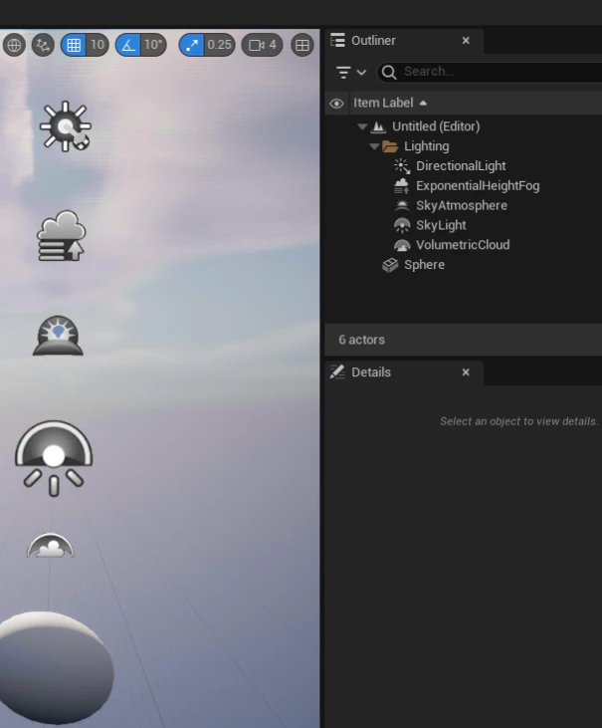
Task: Click the surface snapping icon
Action: click(43, 45)
